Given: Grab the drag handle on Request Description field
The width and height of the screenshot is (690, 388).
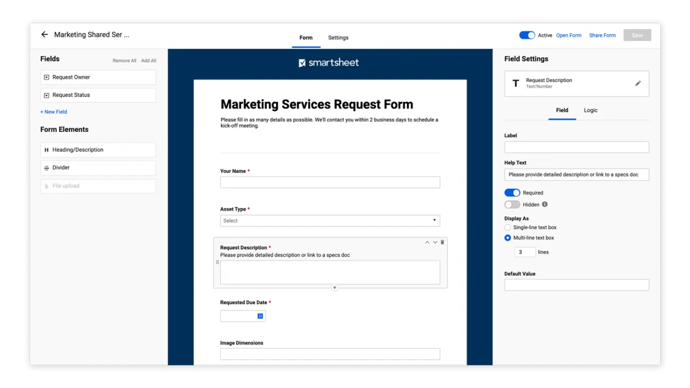Looking at the screenshot, I should pos(217,262).
